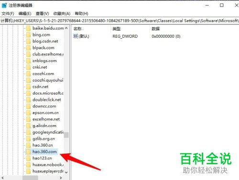
Task: Open the 编辑(E) menu
Action: coord(25,13)
